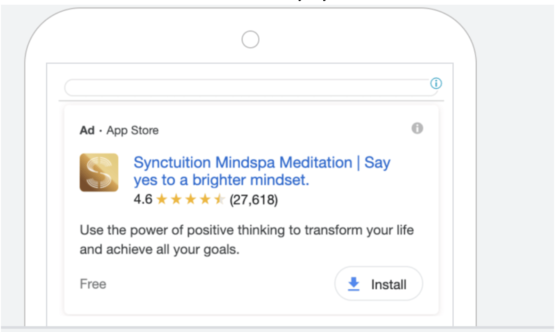555x332 pixels.
Task: Click the Install button label
Action: (389, 285)
